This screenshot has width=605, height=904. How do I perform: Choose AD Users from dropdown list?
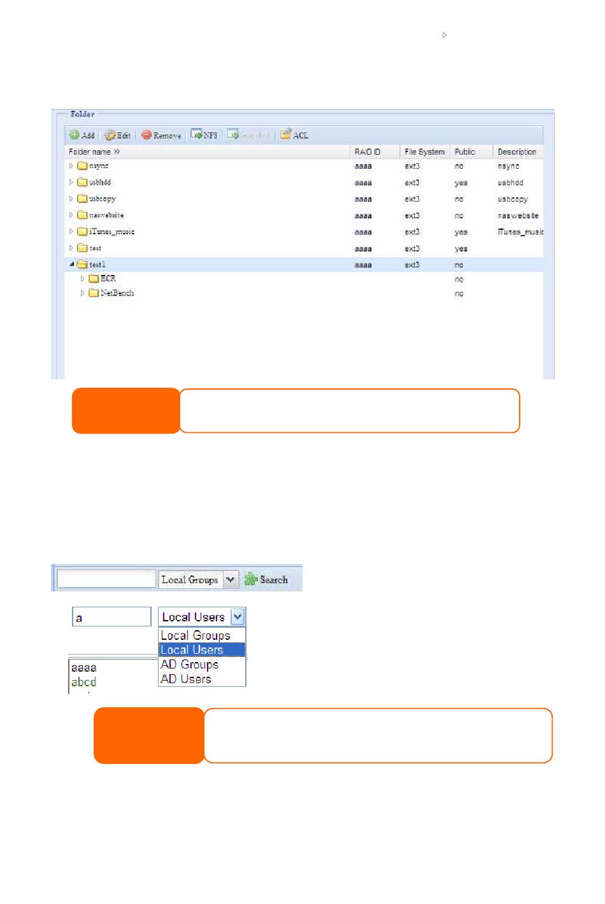[201, 679]
